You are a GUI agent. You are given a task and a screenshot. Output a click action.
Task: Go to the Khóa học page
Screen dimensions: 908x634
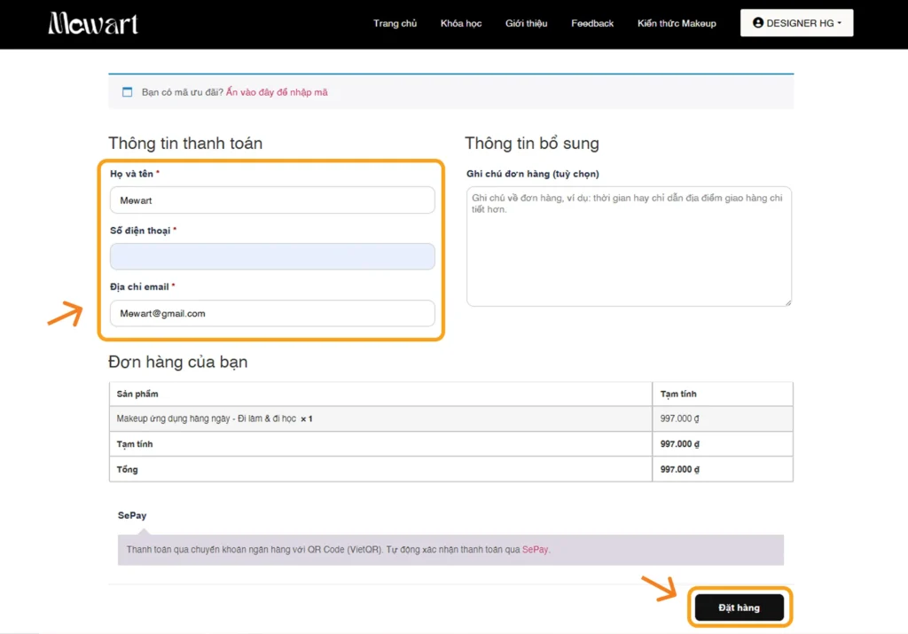tap(461, 23)
